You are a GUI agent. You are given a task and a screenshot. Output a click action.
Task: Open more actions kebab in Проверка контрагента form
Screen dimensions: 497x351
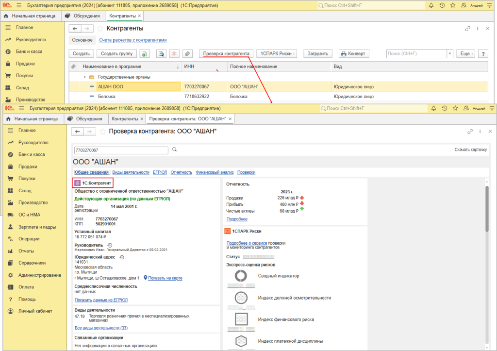coord(480,131)
